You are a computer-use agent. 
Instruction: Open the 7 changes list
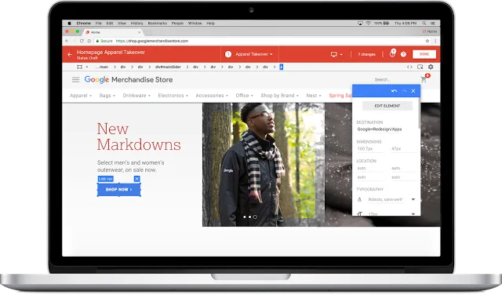[366, 54]
